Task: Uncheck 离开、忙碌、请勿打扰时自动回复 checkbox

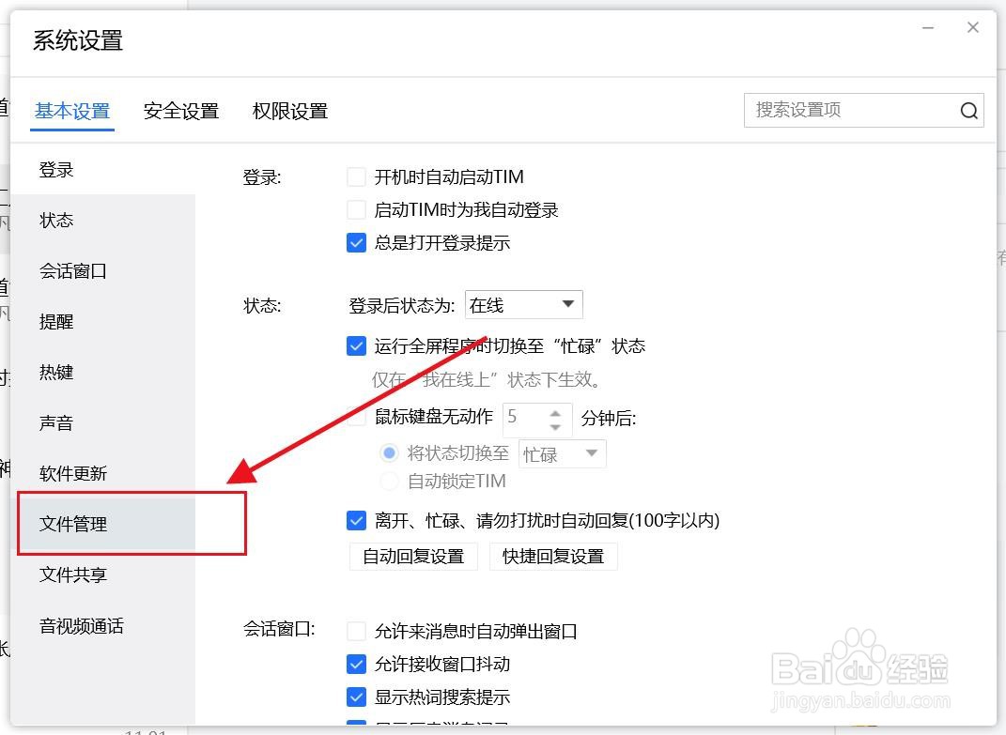Action: pyautogui.click(x=356, y=520)
